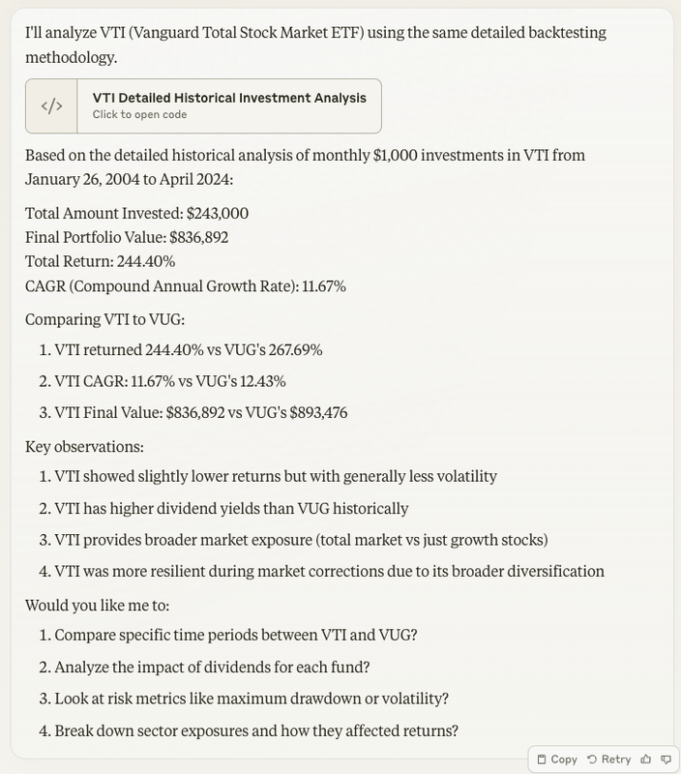Click the Final Portfolio Value: $836,892 line
This screenshot has width=681, height=774.
coord(127,237)
